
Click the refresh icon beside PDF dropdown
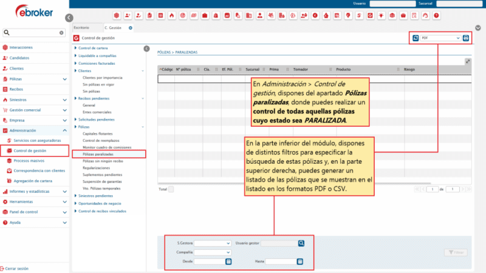[416, 38]
